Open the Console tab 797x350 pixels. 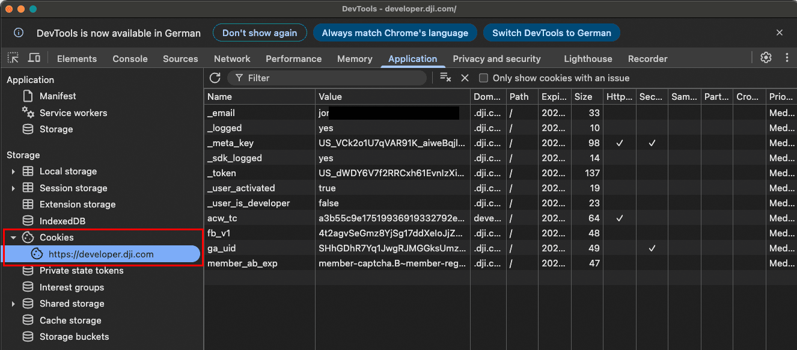130,58
